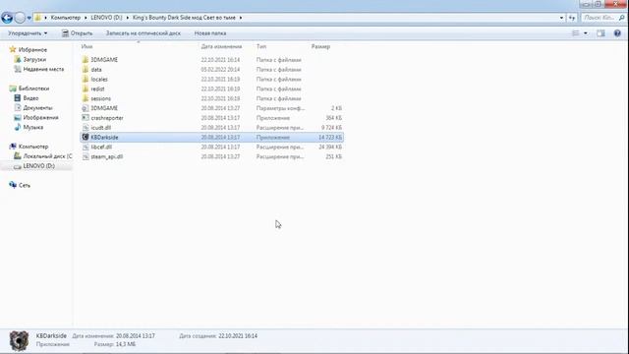The width and height of the screenshot is (629, 354).
Task: Select the KBDarkside application icon
Action: coord(86,137)
